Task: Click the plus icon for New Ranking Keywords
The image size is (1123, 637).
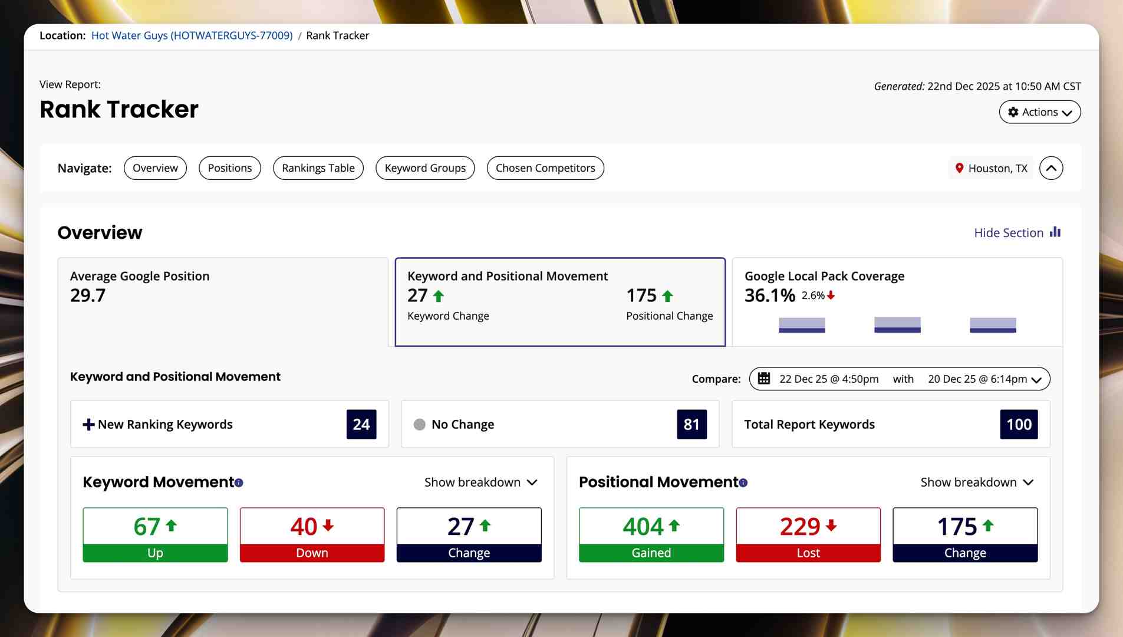Action: click(x=88, y=425)
